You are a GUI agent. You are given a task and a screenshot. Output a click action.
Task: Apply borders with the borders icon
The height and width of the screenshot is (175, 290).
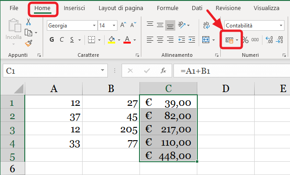[x=91, y=40]
